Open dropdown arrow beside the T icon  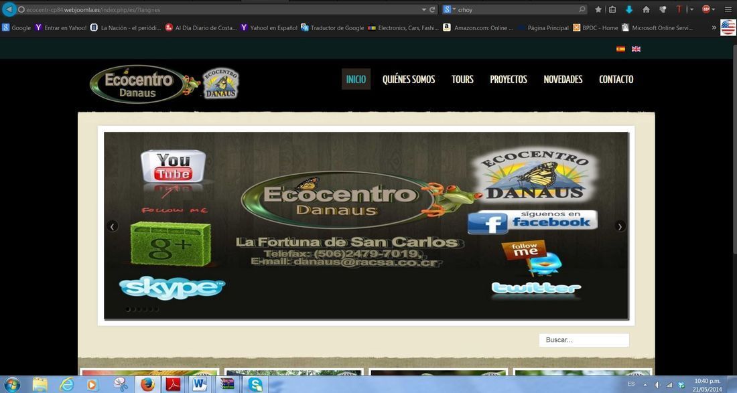(x=691, y=9)
